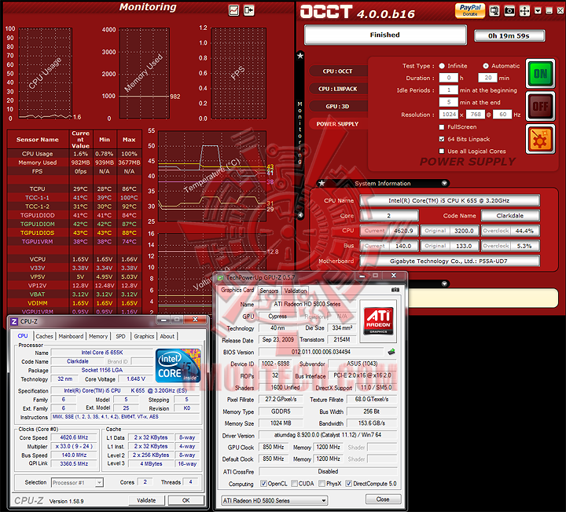Switch to the CPU-Z Graphics tab

144,336
